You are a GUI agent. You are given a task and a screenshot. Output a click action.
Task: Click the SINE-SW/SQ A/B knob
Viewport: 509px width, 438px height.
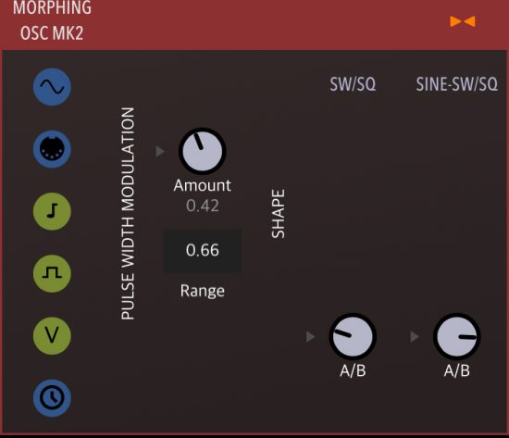(457, 336)
